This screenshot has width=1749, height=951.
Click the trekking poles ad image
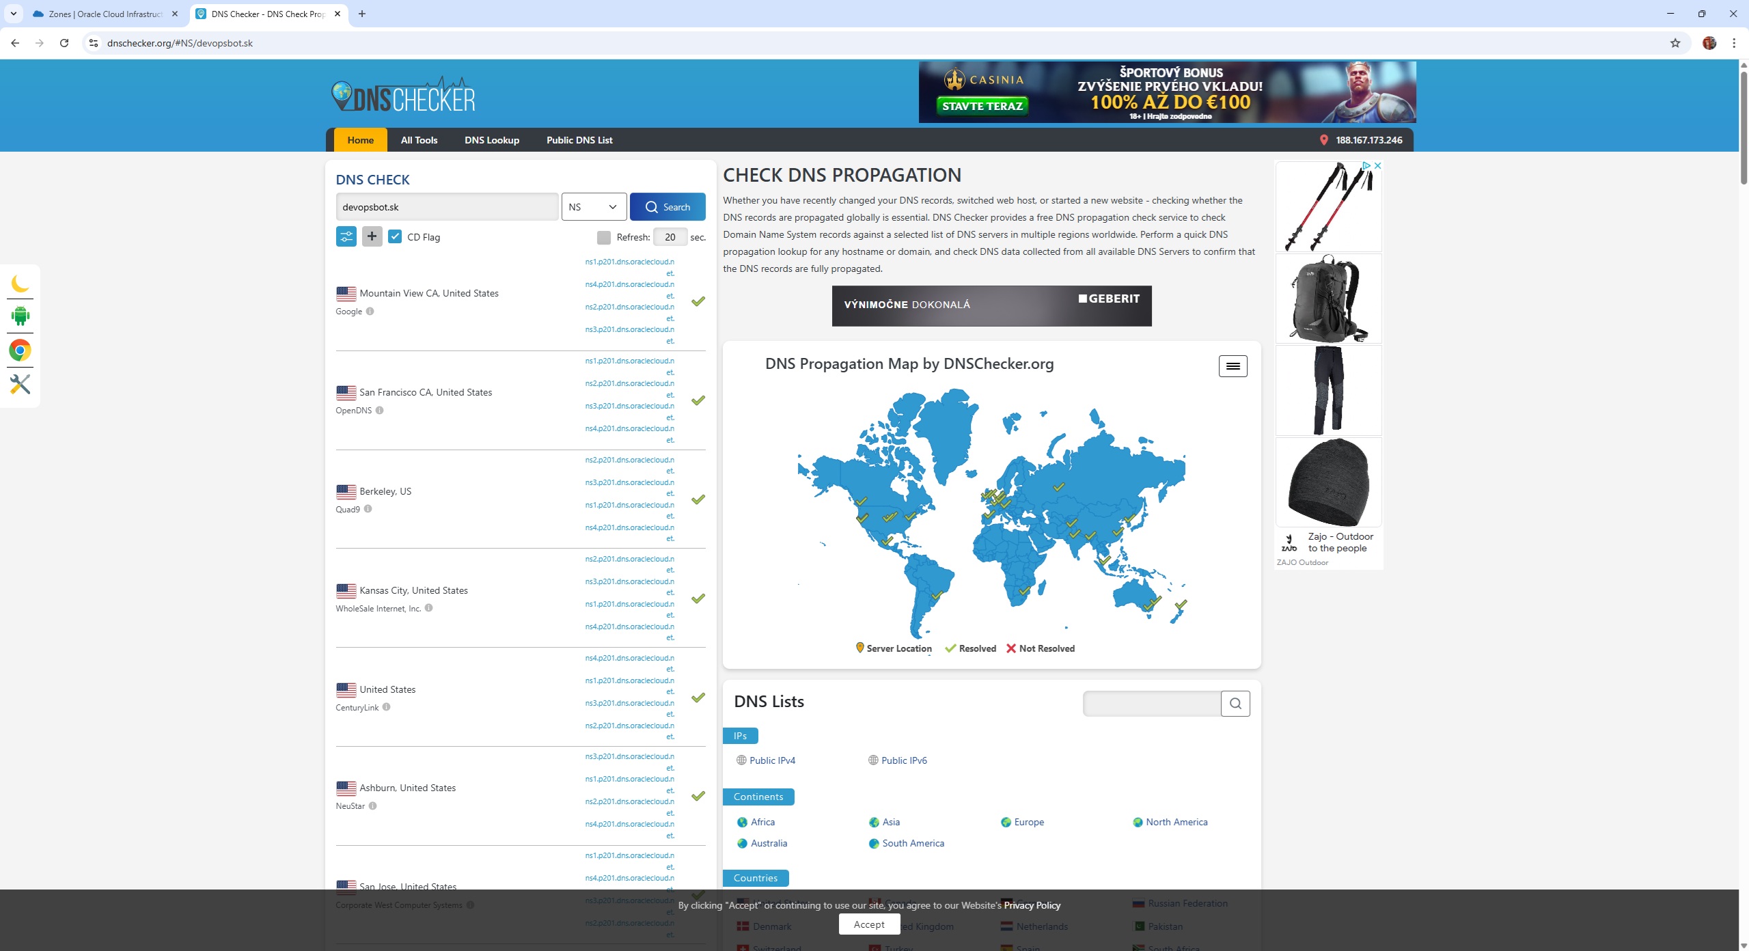pos(1328,207)
